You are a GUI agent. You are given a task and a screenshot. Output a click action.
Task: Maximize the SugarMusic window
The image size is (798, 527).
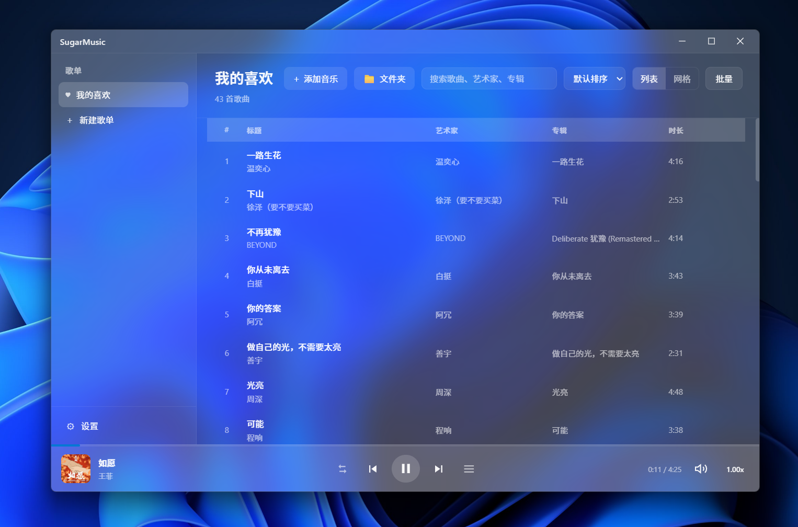[x=711, y=41]
